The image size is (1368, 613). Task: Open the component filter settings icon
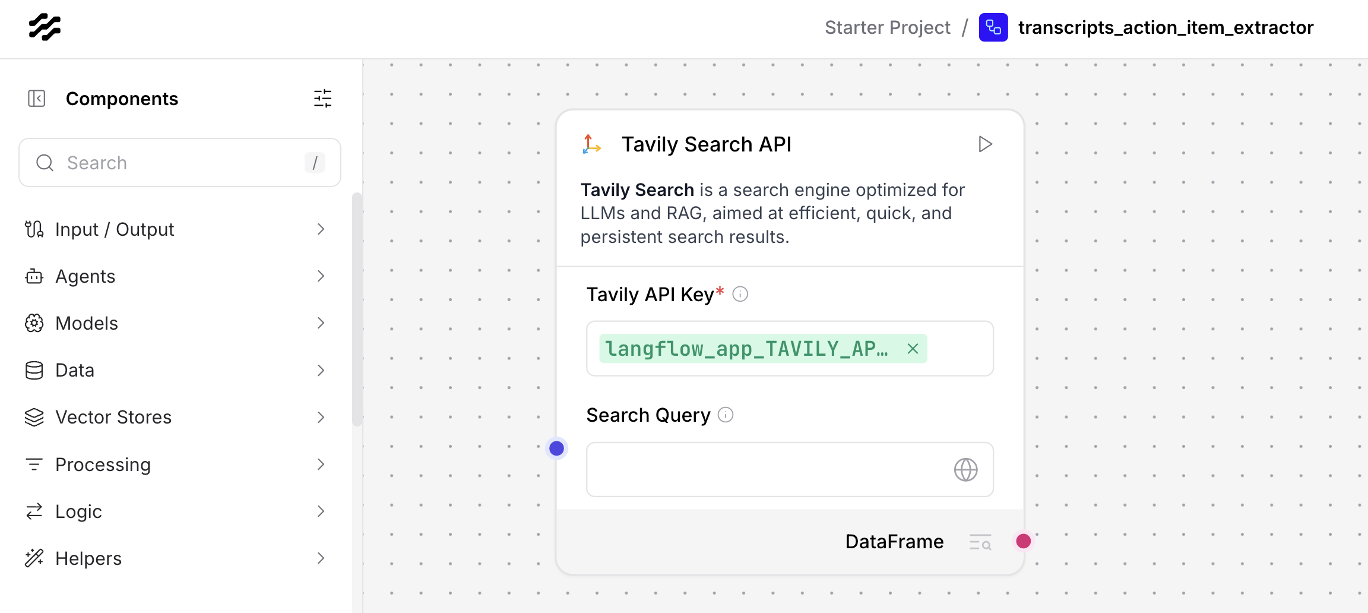[x=322, y=99]
